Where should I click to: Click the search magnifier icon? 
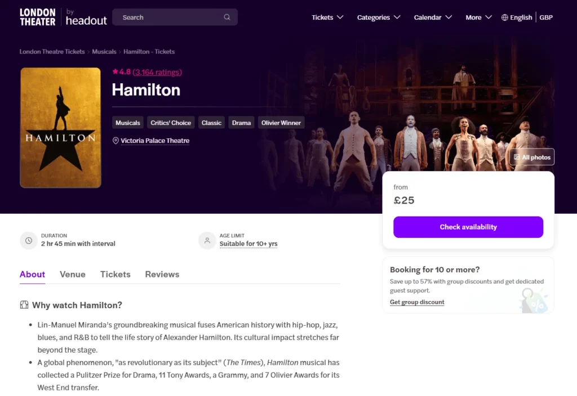(x=227, y=17)
